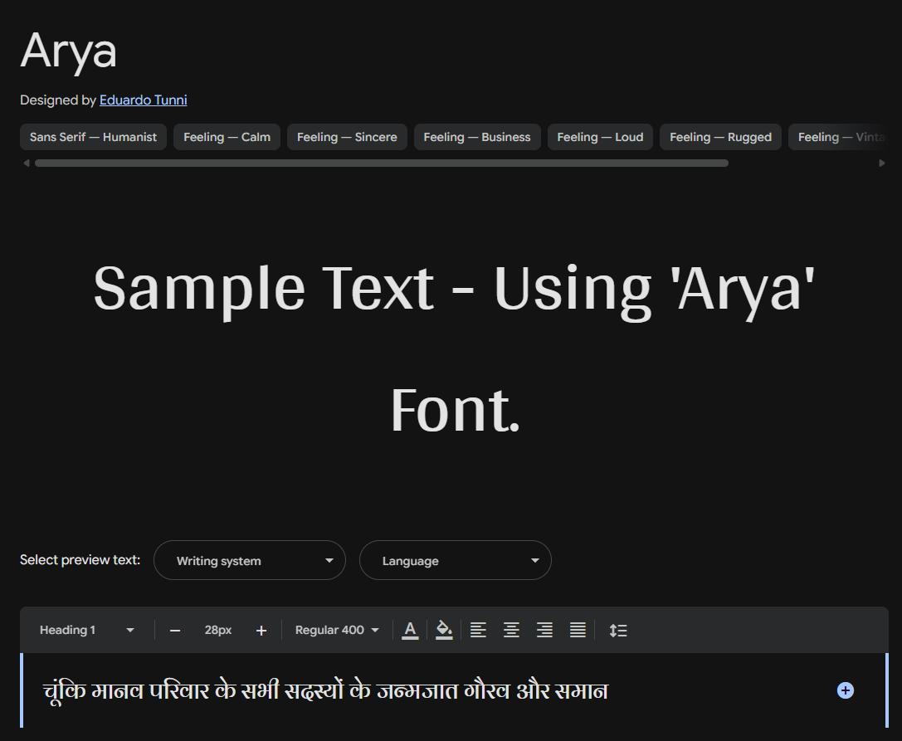Image resolution: width=902 pixels, height=741 pixels.
Task: Click the Hindi preview text line
Action: pos(325,690)
